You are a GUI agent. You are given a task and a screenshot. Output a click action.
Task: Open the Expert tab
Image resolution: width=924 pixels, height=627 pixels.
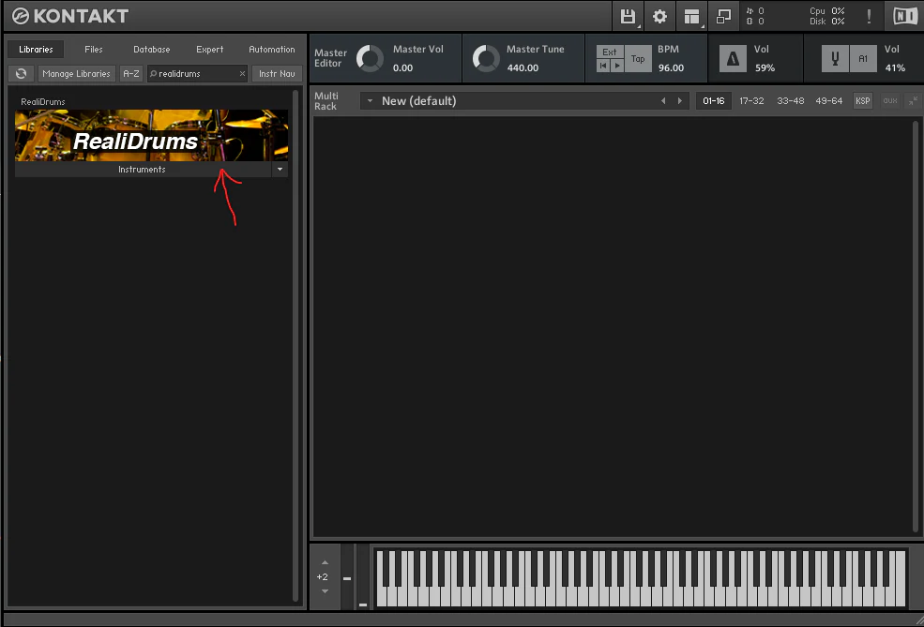[x=210, y=50]
